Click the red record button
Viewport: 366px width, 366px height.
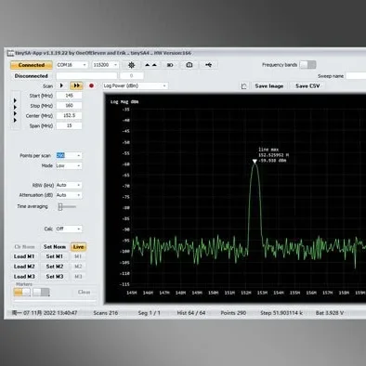pos(91,85)
